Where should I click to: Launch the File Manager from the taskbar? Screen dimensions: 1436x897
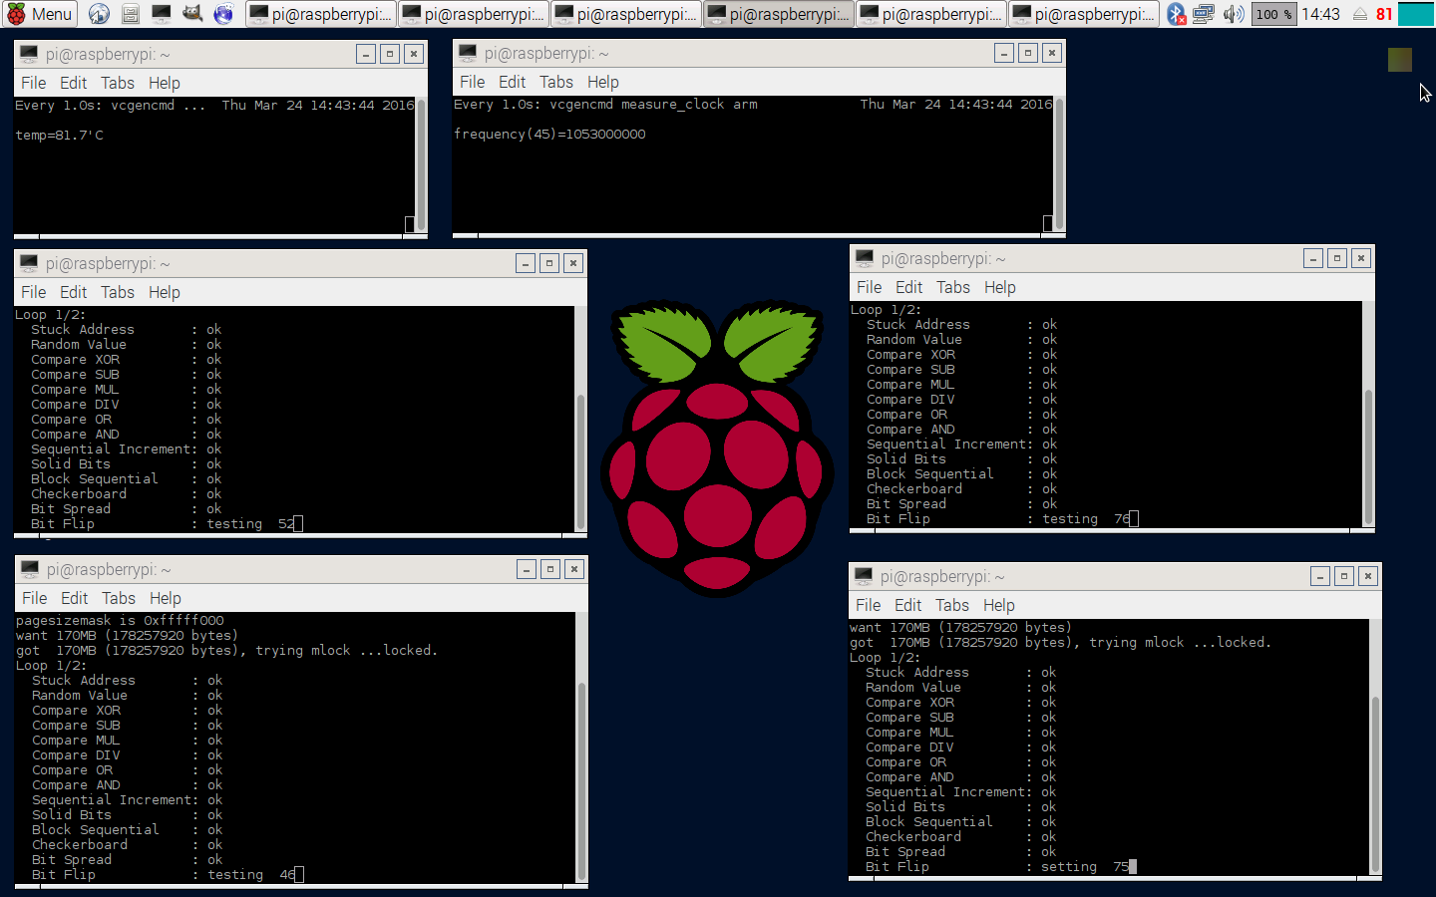coord(130,14)
